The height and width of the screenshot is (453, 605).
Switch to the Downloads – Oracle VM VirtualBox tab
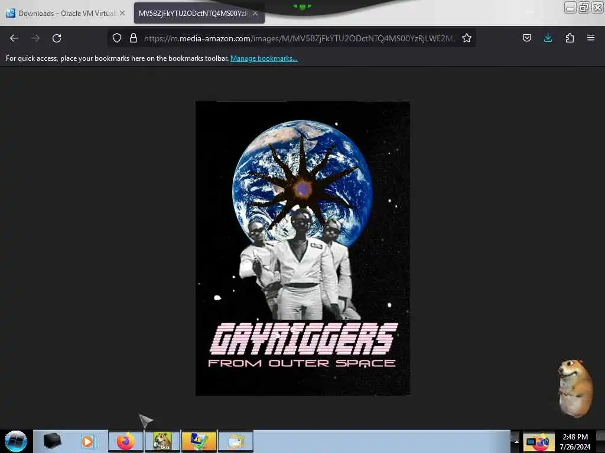click(x=66, y=14)
